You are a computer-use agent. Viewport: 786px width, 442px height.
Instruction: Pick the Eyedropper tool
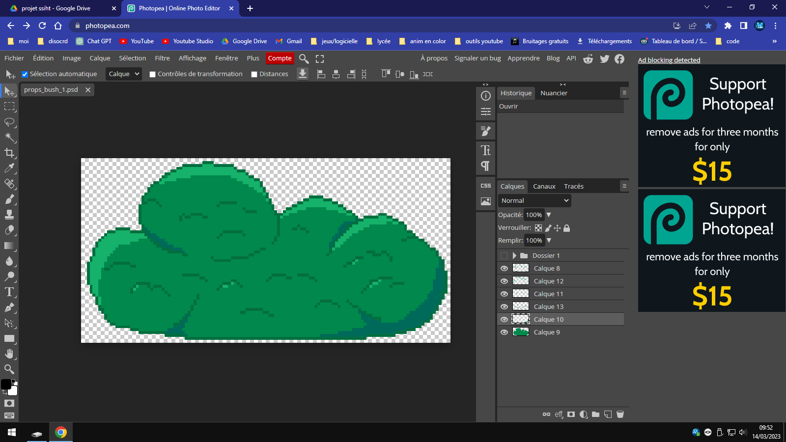pos(9,168)
